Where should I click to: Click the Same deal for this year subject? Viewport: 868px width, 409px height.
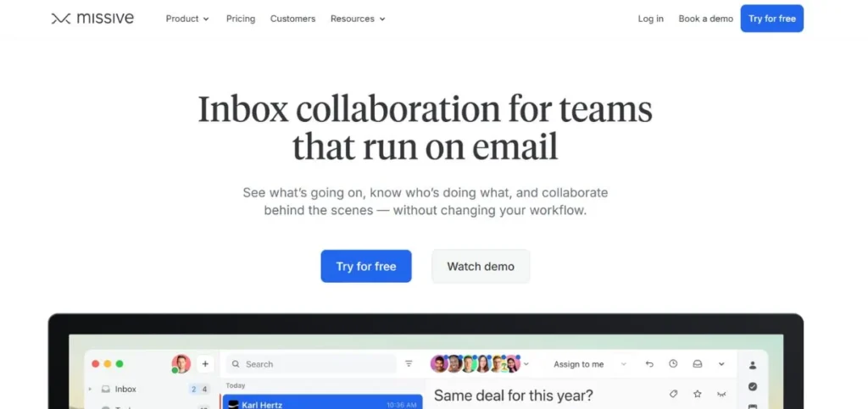514,395
